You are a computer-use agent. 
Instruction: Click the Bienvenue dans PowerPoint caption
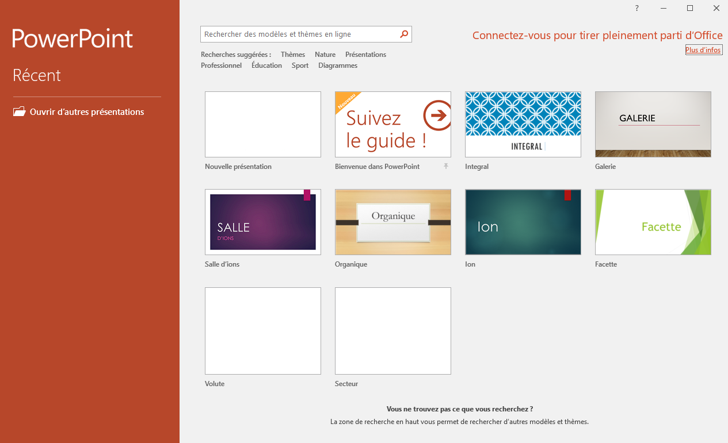pyautogui.click(x=378, y=167)
